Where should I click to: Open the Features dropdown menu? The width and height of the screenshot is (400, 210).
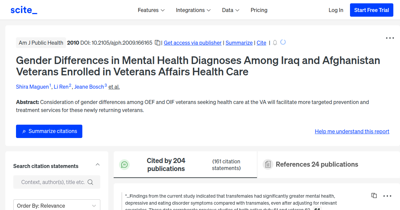(151, 10)
